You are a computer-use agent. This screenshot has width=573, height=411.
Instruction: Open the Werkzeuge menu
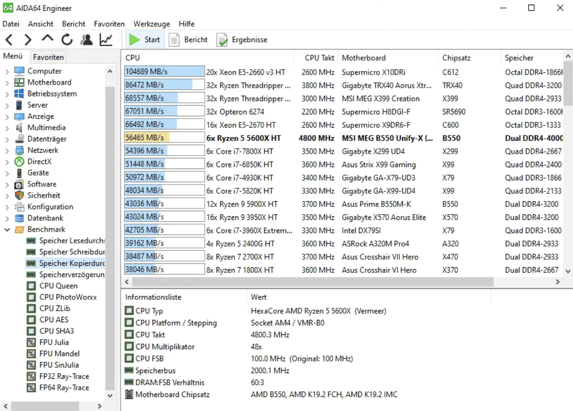click(152, 24)
